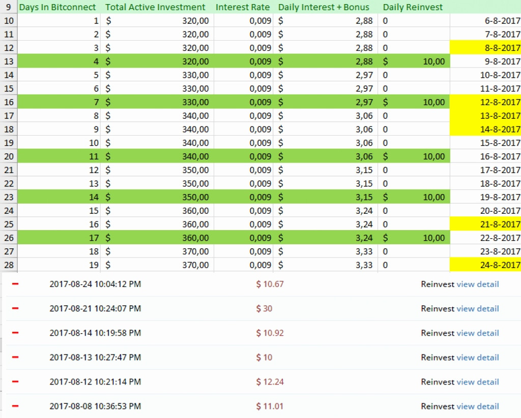
Task: Select the 360,00 investment cell in row 24
Action: [x=157, y=211]
